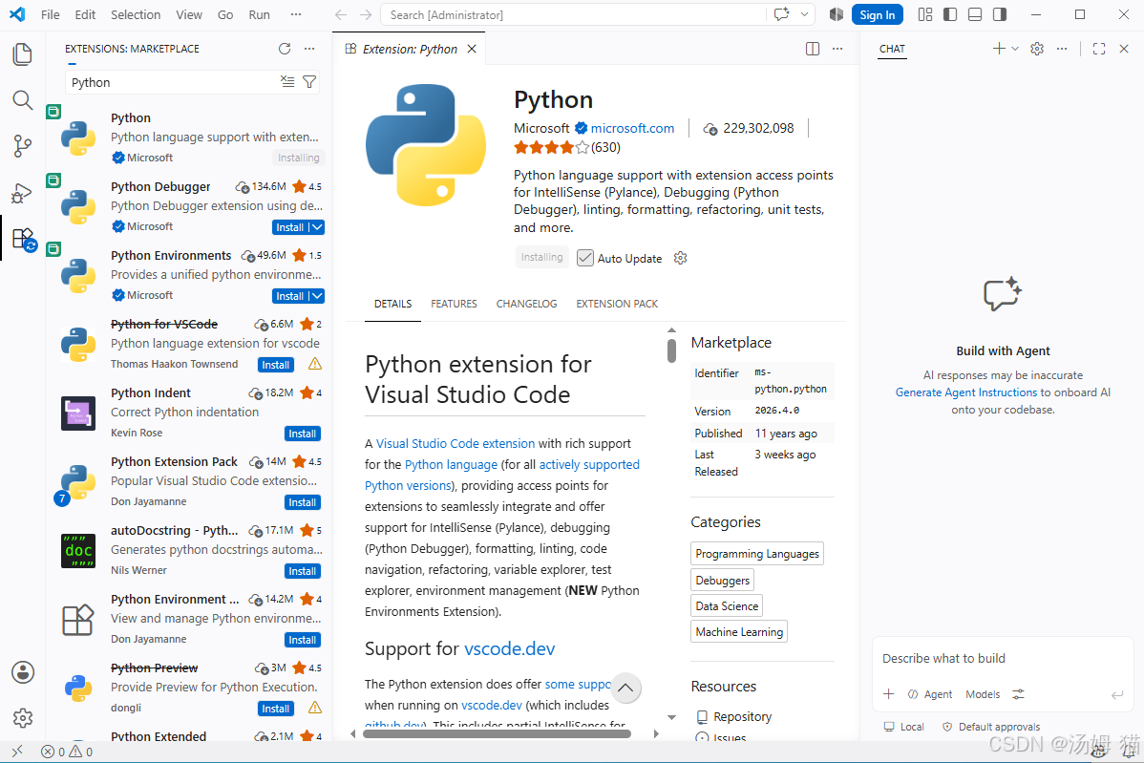Focus the Describe what to build input
Screen dimensions: 1144x763
point(1002,659)
